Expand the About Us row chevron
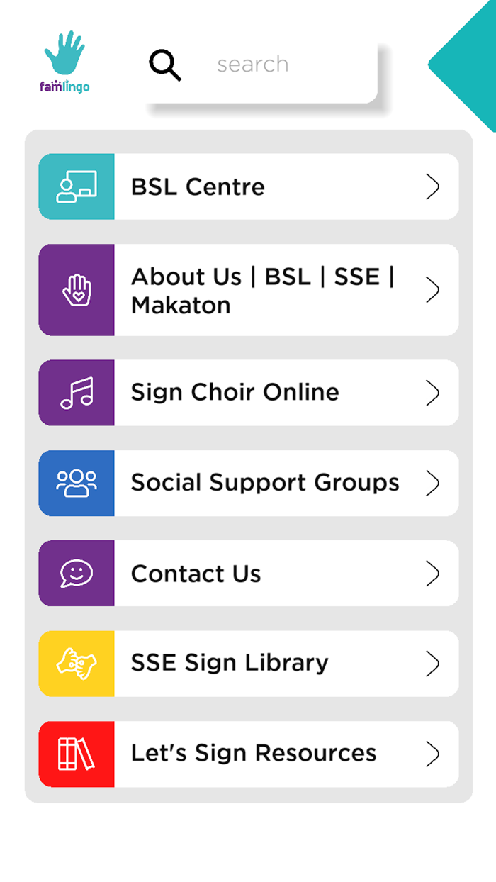This screenshot has height=882, width=496. [x=433, y=289]
